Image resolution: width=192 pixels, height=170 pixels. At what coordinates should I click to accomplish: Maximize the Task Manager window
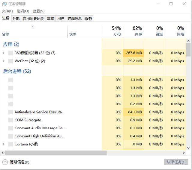[x=171, y=4]
